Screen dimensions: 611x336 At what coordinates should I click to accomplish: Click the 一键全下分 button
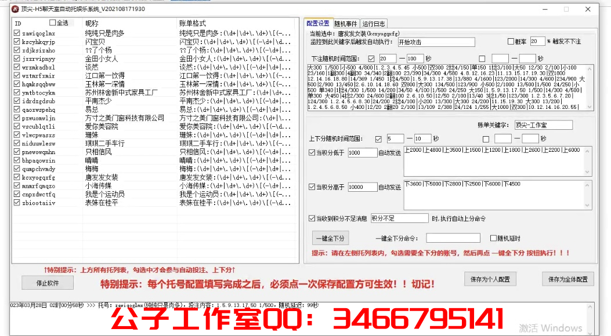tap(330, 238)
